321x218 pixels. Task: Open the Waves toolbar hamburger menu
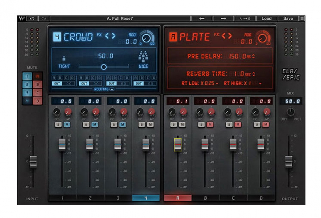(302, 19)
